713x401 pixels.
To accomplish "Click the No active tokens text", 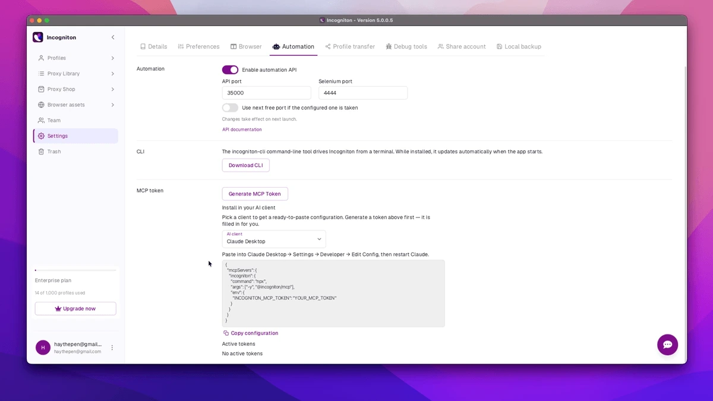I will point(242,353).
